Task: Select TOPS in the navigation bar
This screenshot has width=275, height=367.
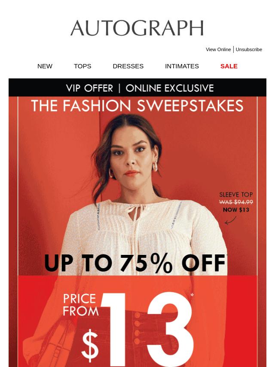Action: point(82,66)
